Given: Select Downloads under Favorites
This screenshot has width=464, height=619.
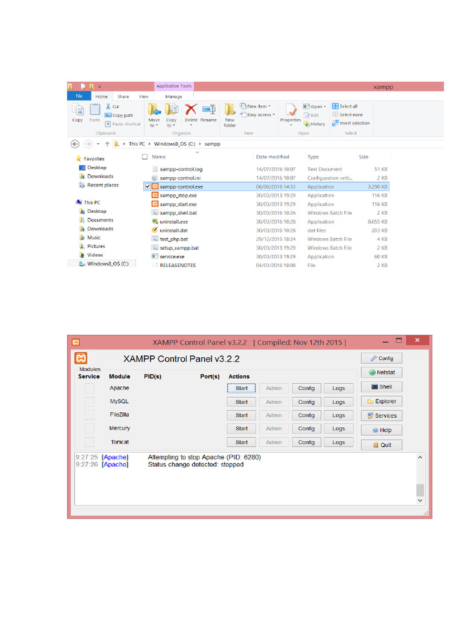Looking at the screenshot, I should (x=97, y=177).
